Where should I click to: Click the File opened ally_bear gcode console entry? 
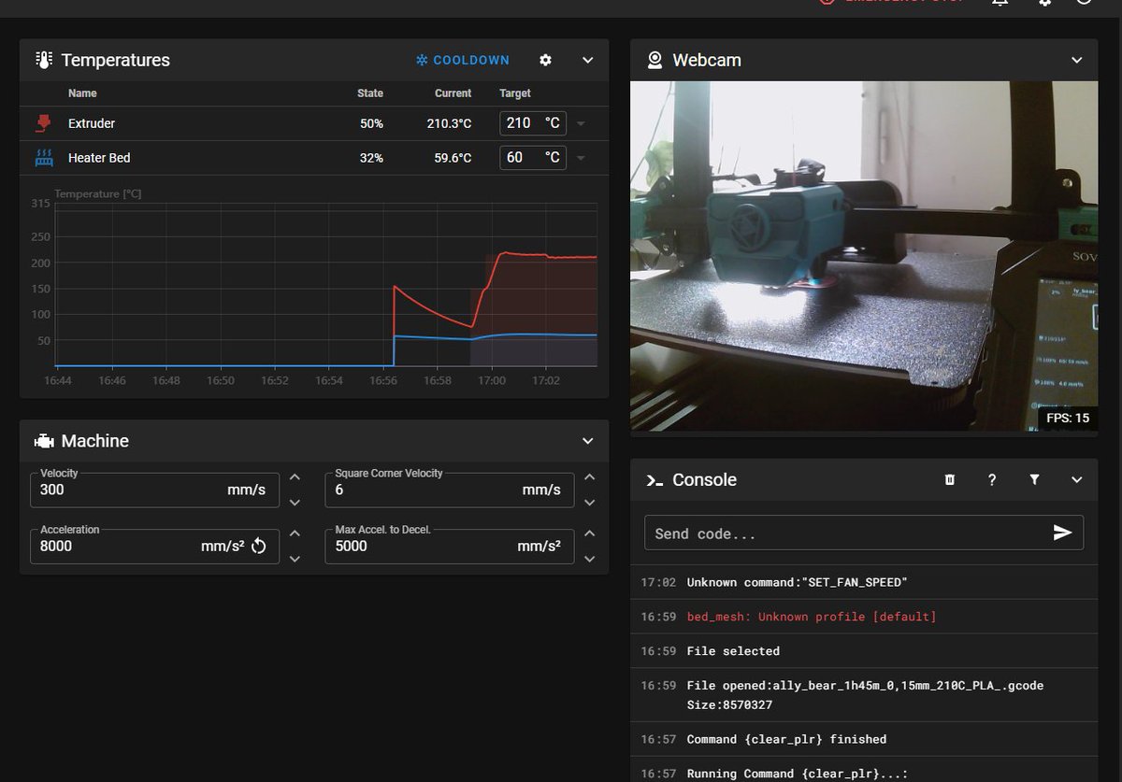pos(864,695)
